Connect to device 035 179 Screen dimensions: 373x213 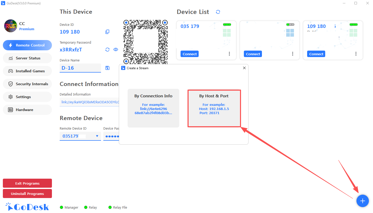coord(190,54)
